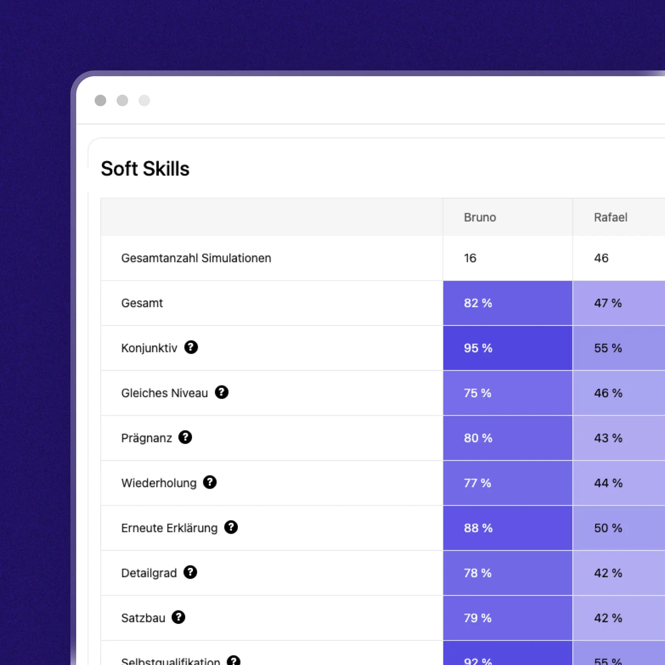Viewport: 665px width, 665px height.
Task: Click Bruno's Detailgrad cell 78 %
Action: pos(508,573)
